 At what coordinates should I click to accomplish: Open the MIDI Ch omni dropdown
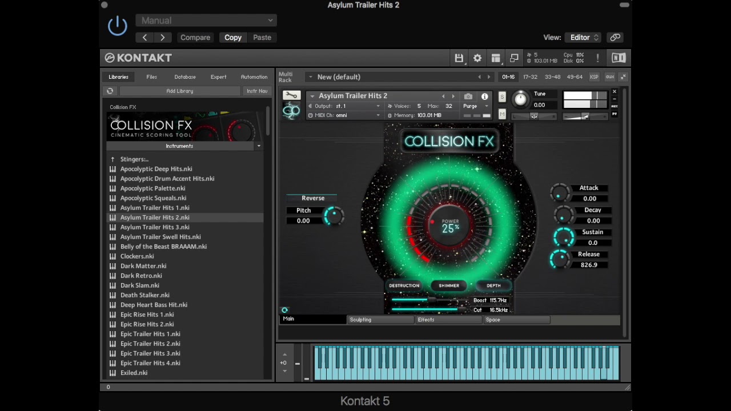coord(344,115)
